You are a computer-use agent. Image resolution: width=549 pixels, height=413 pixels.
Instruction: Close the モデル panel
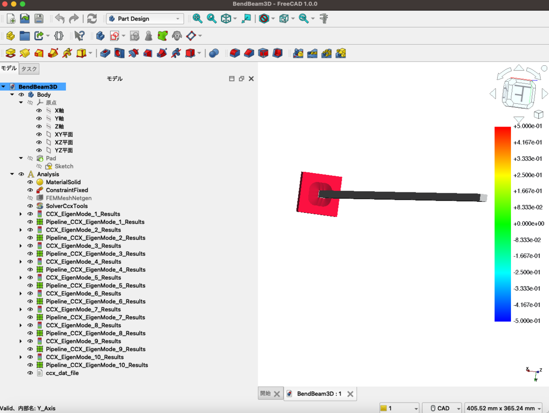tap(251, 79)
